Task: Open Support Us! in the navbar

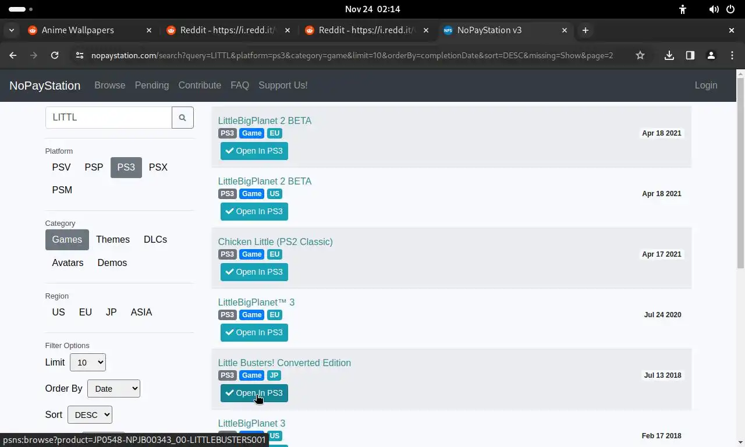Action: [283, 85]
